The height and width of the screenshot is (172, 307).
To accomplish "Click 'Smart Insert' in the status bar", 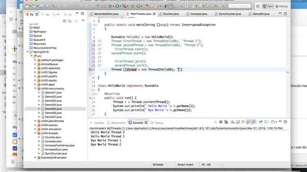I will coord(185,164).
